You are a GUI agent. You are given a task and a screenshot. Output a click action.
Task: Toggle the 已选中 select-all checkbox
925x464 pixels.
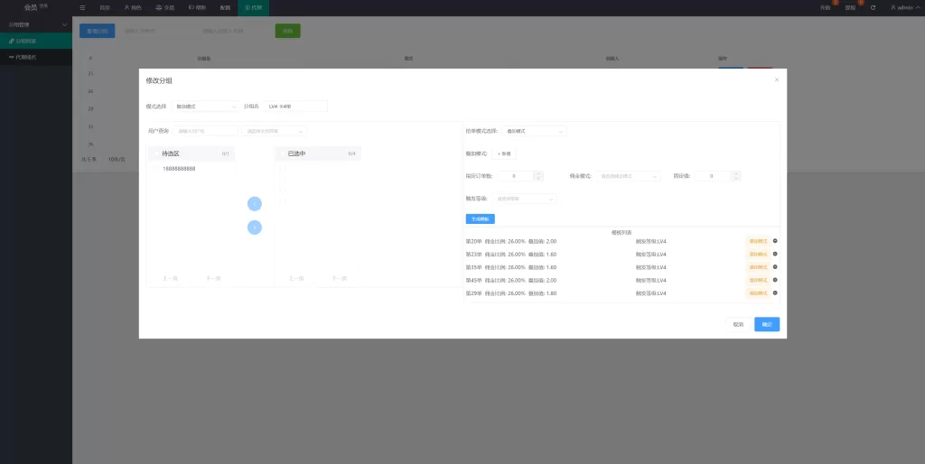coord(282,154)
